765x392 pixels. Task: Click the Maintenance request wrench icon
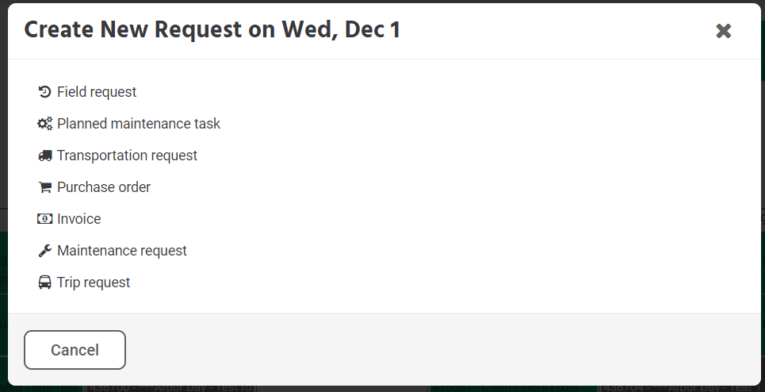tap(45, 251)
